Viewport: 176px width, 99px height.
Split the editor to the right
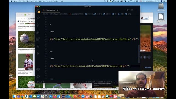coord(132,10)
